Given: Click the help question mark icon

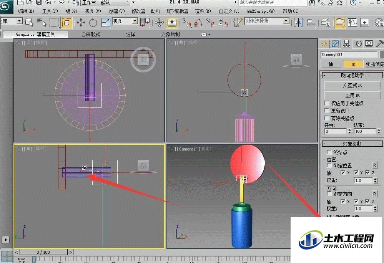Looking at the screenshot, I should 353,2.
